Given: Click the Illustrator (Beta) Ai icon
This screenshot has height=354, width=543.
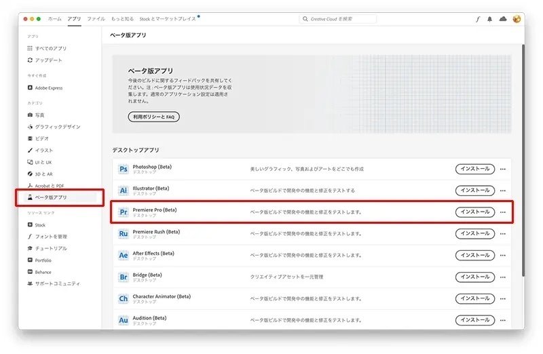Looking at the screenshot, I should tap(124, 191).
